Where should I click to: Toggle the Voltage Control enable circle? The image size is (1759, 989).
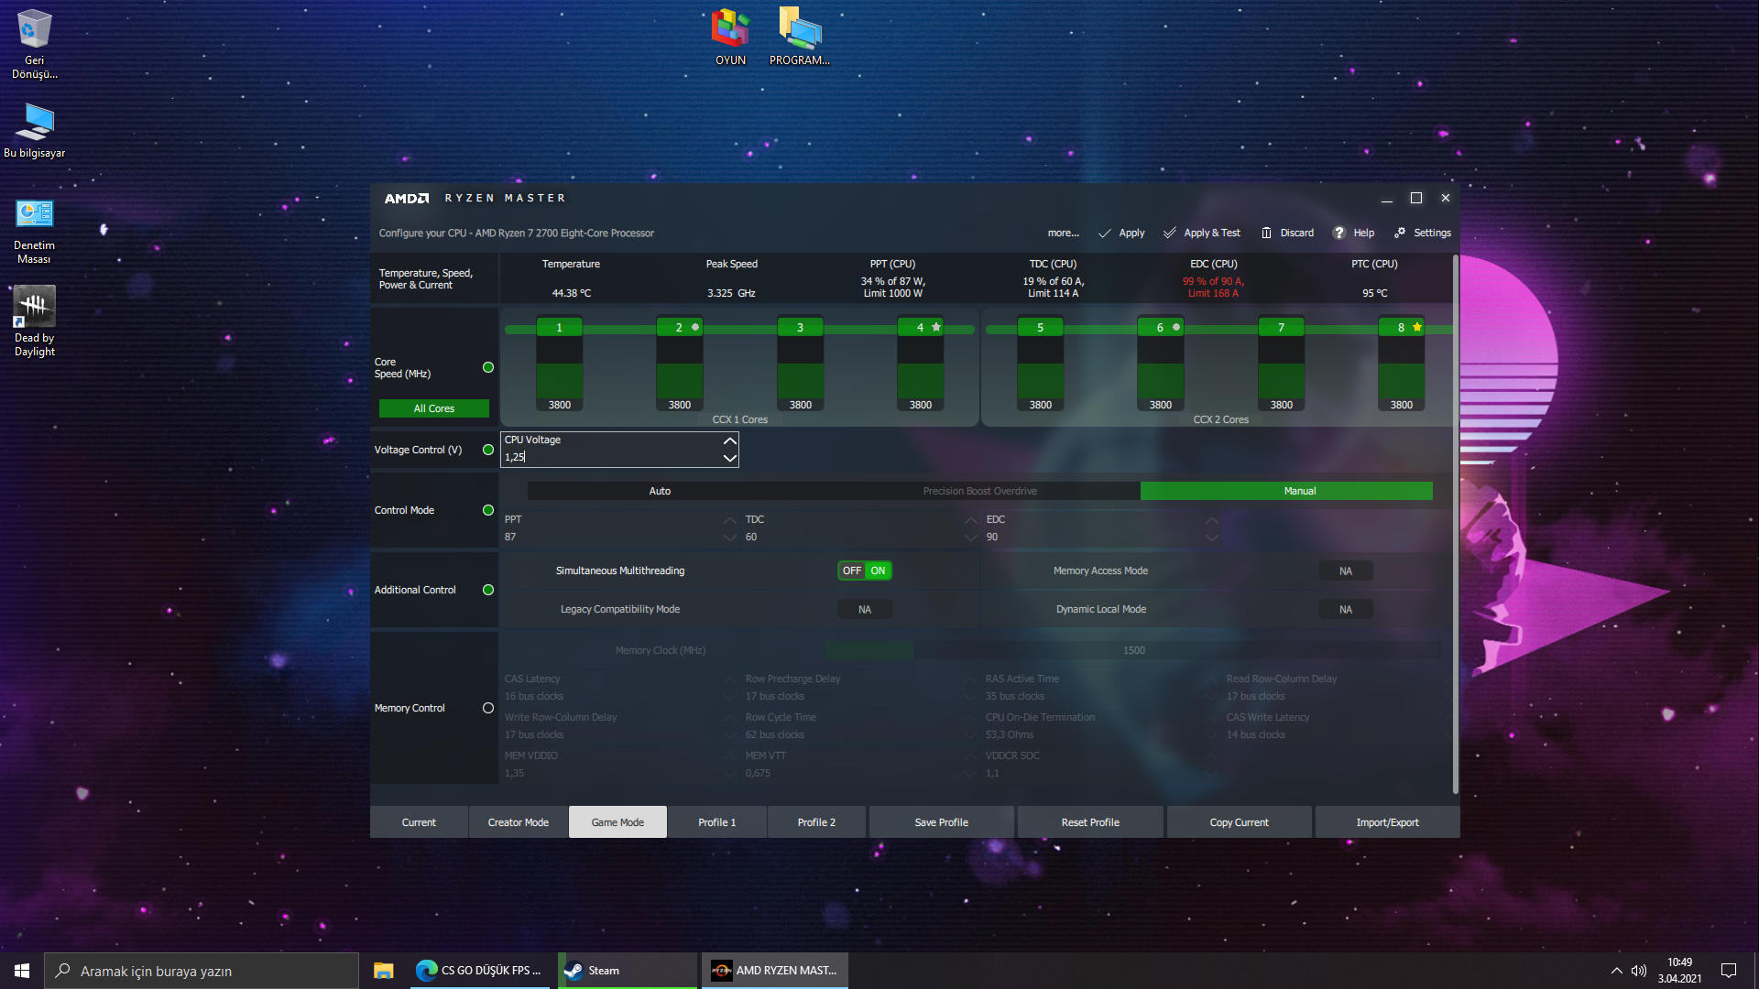coord(488,450)
